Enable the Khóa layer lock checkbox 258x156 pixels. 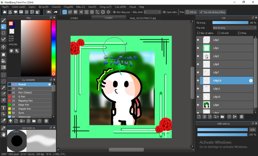(239, 33)
